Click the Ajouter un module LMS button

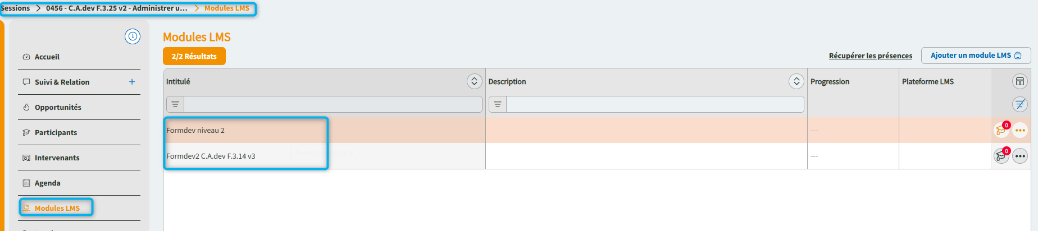click(x=976, y=56)
